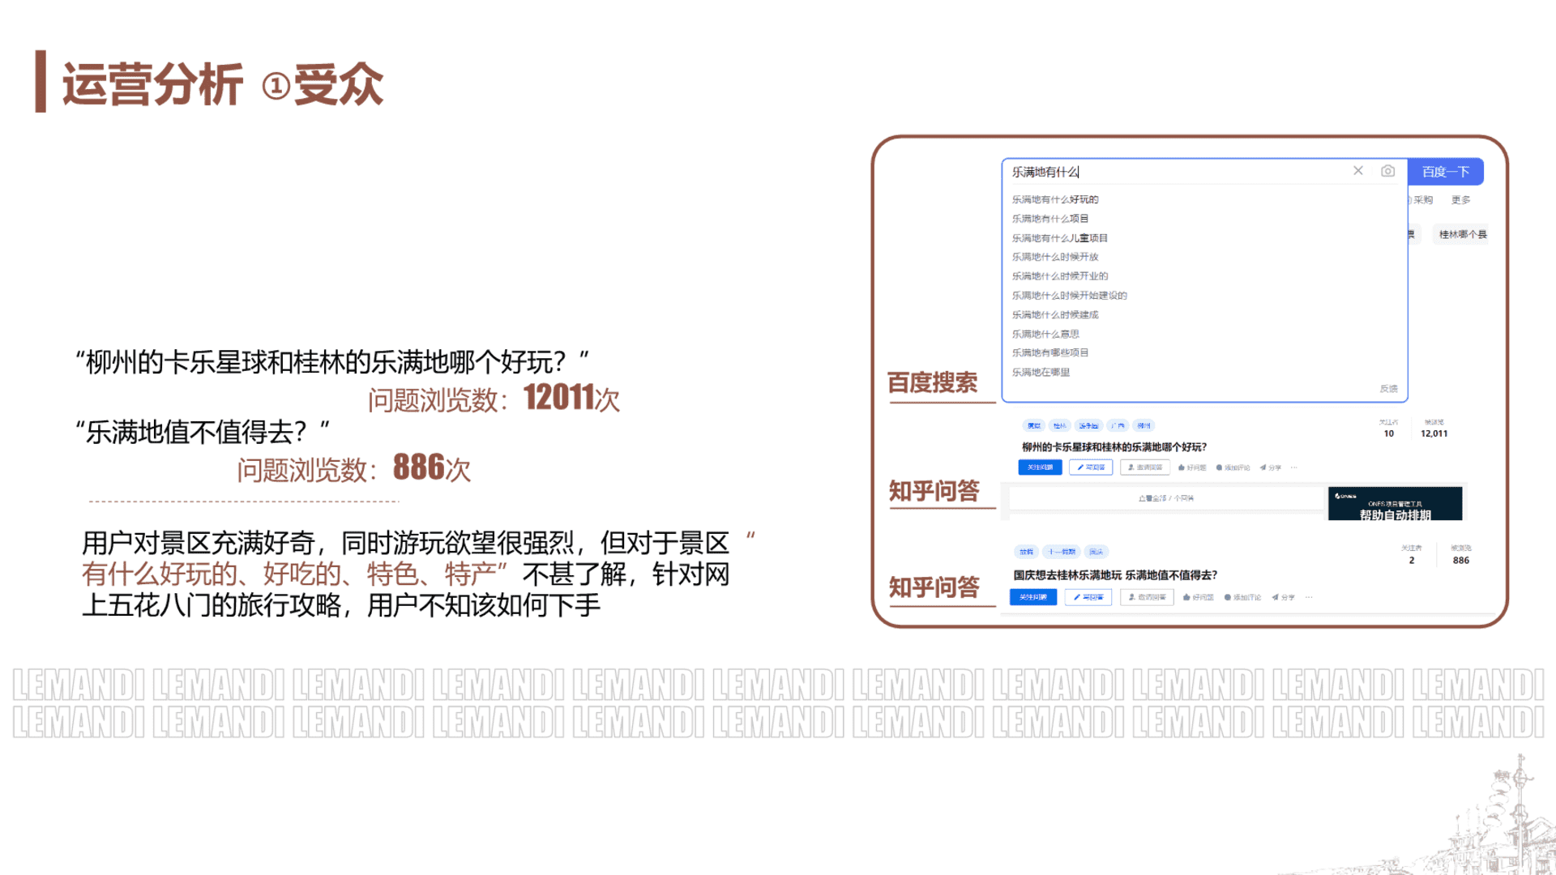Click 分享 share icon on 国庆想去桂林 question
1556x875 pixels.
1276,597
